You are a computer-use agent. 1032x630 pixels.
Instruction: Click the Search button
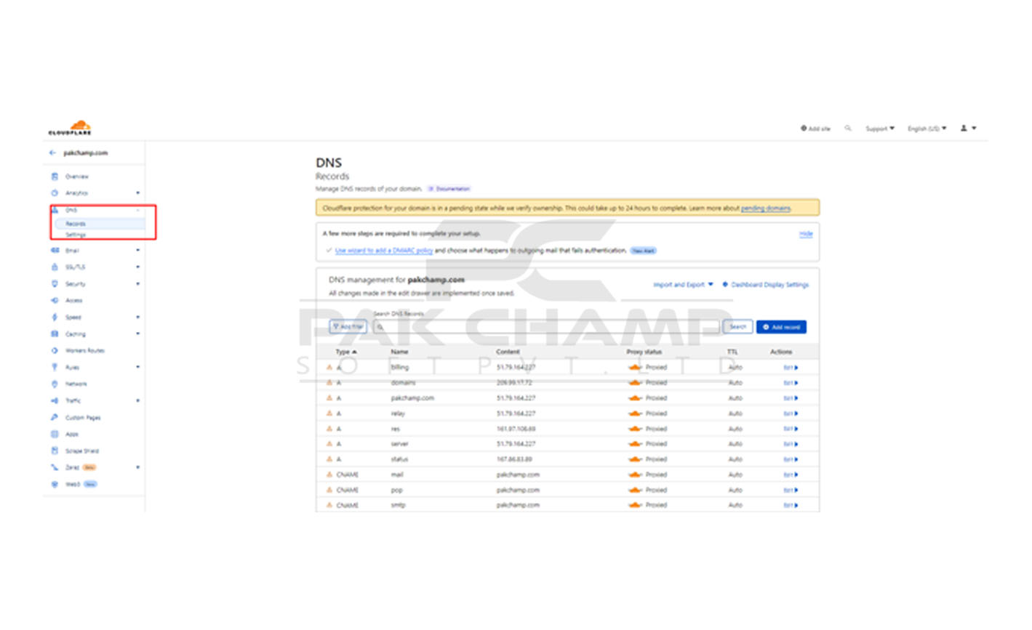(737, 327)
